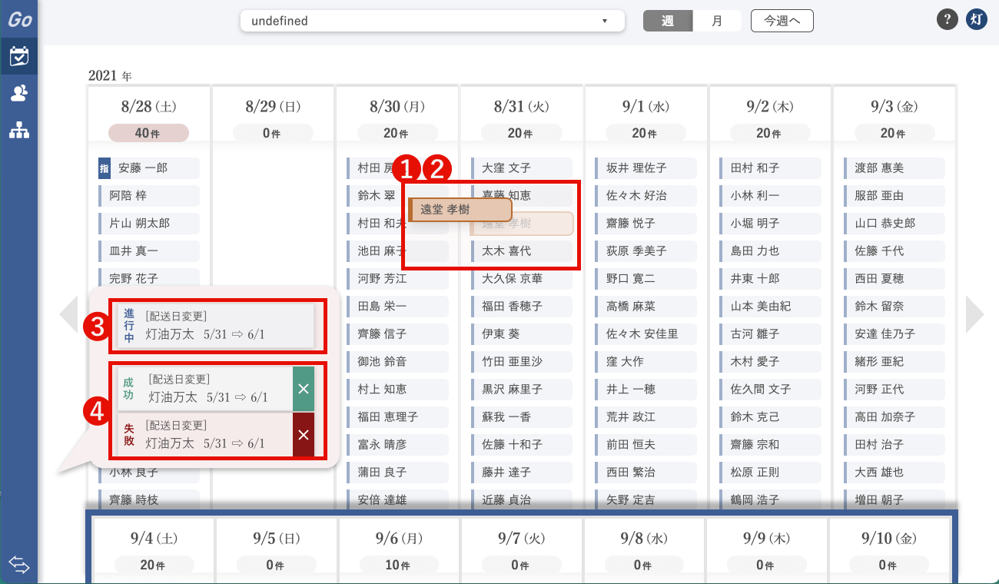The image size is (999, 584).
Task: Select 河野 芳江 entry
Action: pos(397,279)
